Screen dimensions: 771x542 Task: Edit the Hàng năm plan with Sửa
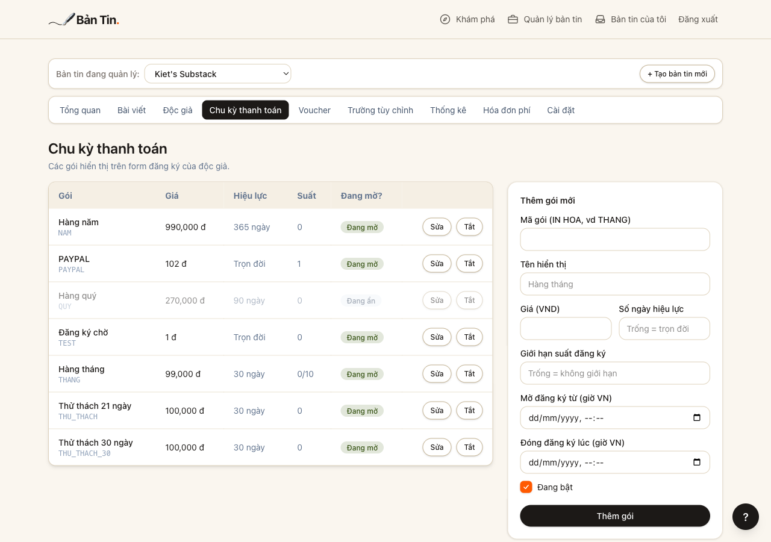pyautogui.click(x=437, y=227)
